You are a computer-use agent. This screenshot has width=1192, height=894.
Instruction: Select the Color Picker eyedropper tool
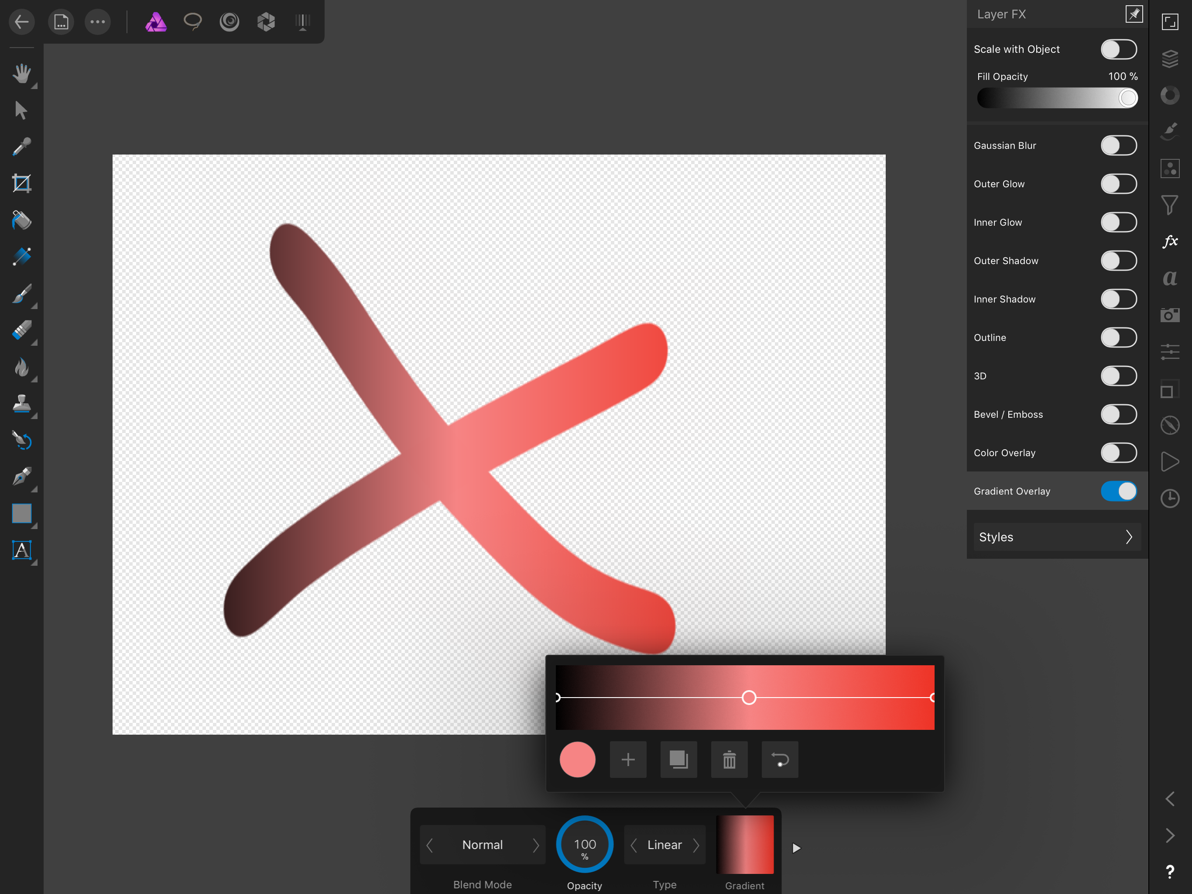tap(21, 147)
